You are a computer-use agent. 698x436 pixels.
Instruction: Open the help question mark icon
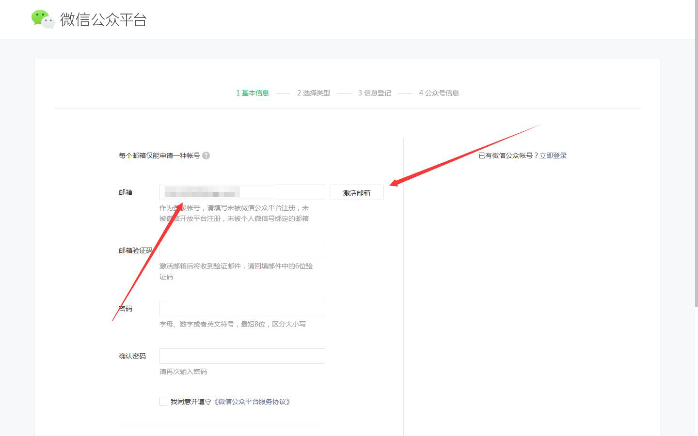click(x=206, y=156)
